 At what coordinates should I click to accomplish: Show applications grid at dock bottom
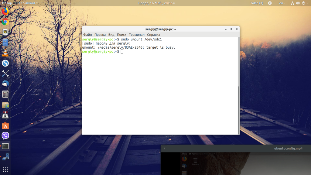[5, 170]
